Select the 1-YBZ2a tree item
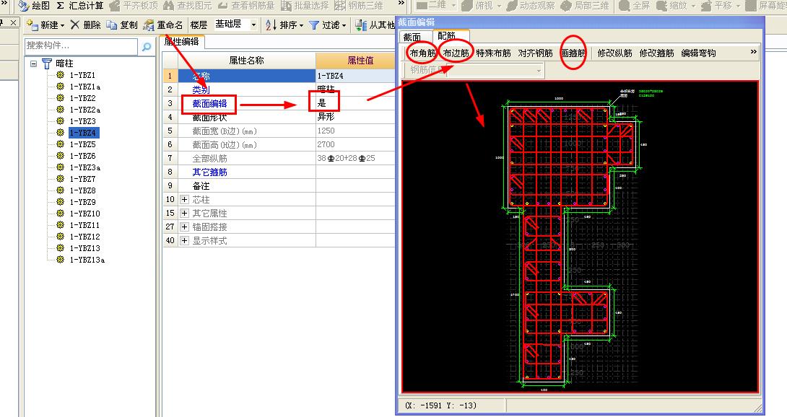This screenshot has width=787, height=417. 85,110
